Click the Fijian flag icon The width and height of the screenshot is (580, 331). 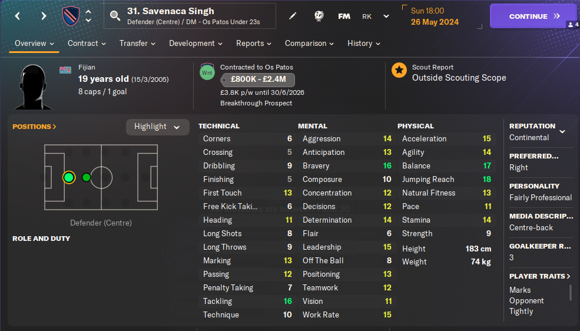tap(65, 69)
